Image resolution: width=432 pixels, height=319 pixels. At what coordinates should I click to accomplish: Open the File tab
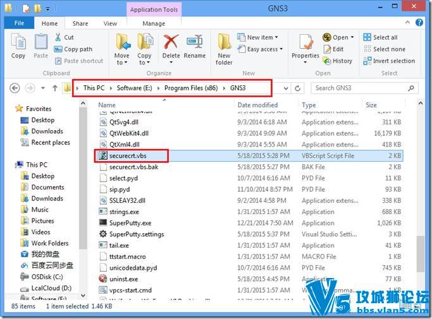point(19,23)
